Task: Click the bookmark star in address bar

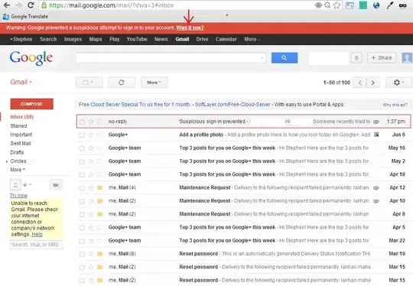Action: [x=337, y=5]
